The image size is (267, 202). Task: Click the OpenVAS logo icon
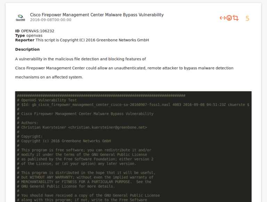point(21,17)
